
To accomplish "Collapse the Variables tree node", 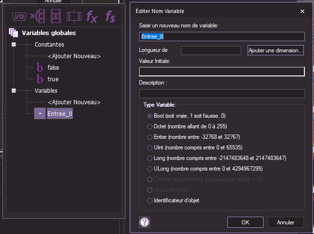I will (x=14, y=90).
